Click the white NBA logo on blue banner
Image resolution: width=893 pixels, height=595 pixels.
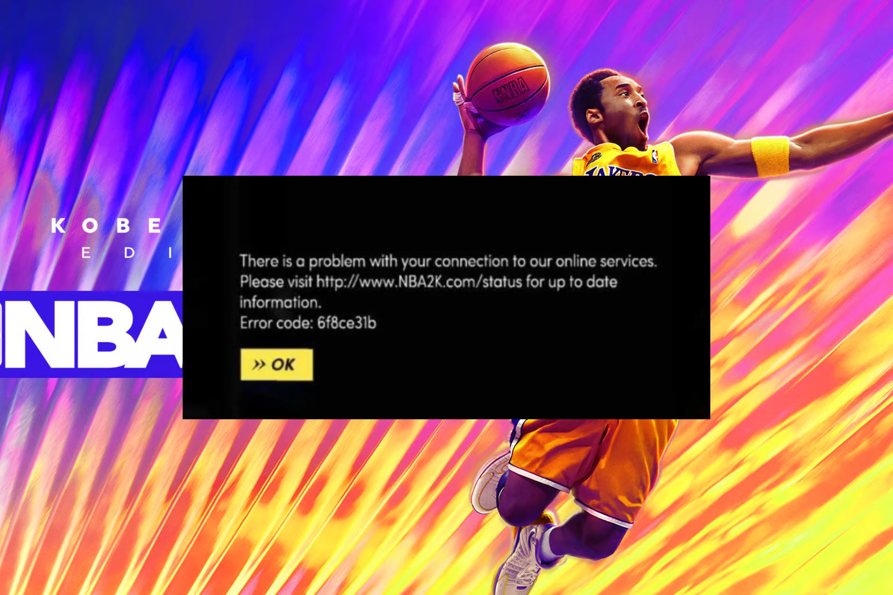[91, 335]
